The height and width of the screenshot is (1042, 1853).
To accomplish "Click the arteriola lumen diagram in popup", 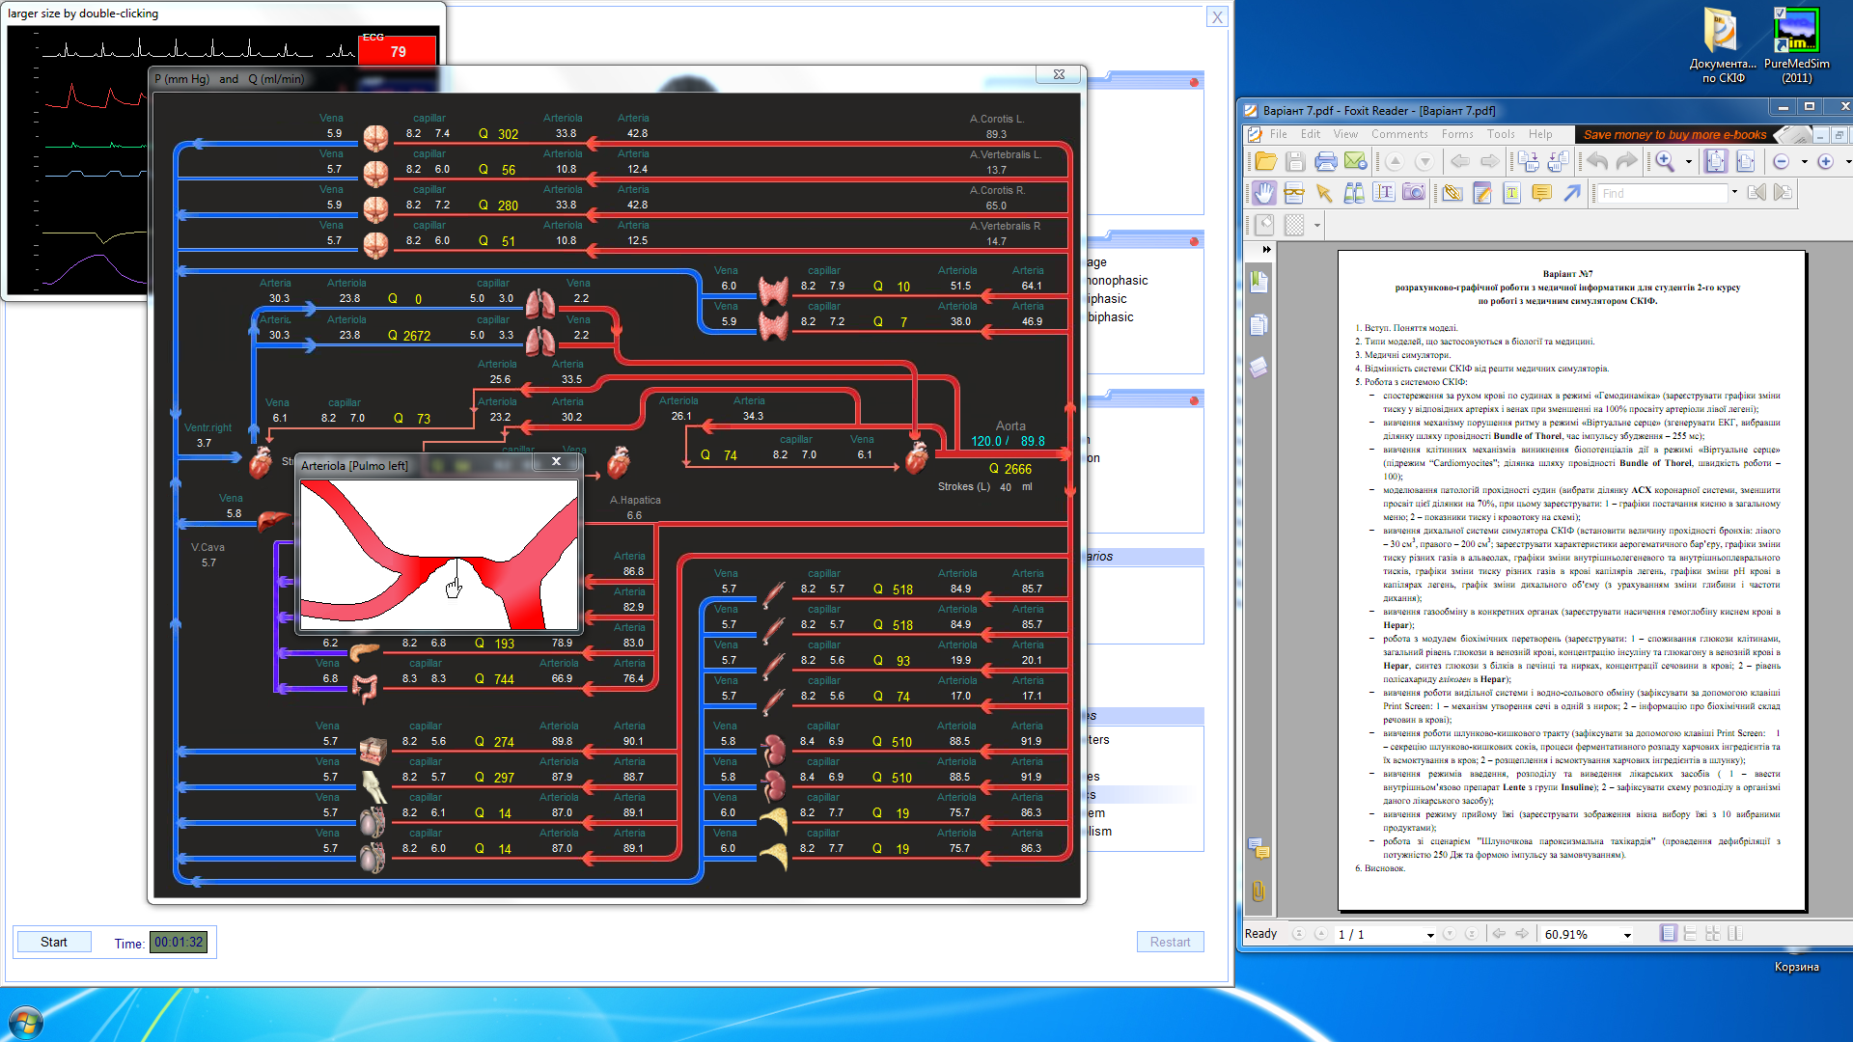I will 439,555.
